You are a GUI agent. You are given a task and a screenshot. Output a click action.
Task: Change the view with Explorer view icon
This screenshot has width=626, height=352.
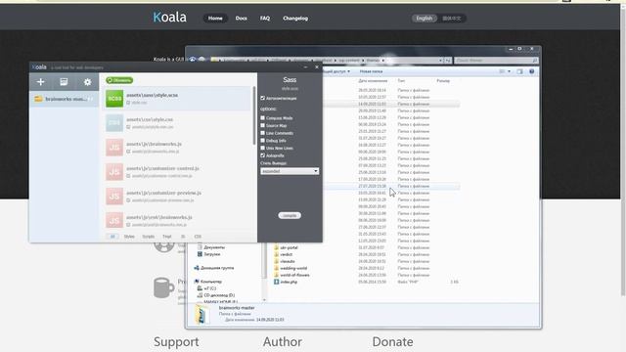(x=502, y=71)
